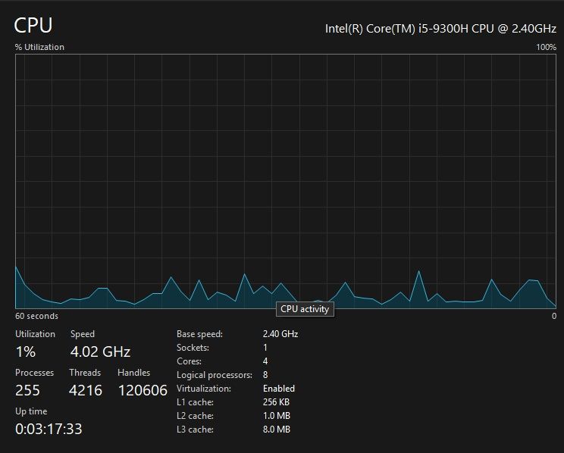Click the CPU activity tooltip

coord(305,309)
